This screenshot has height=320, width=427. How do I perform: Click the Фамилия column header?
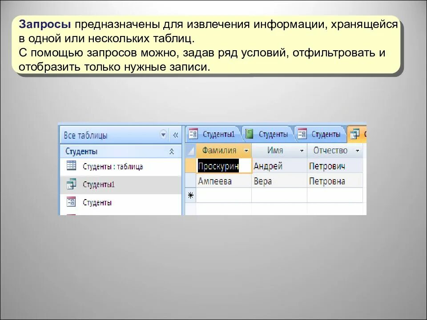(x=224, y=150)
